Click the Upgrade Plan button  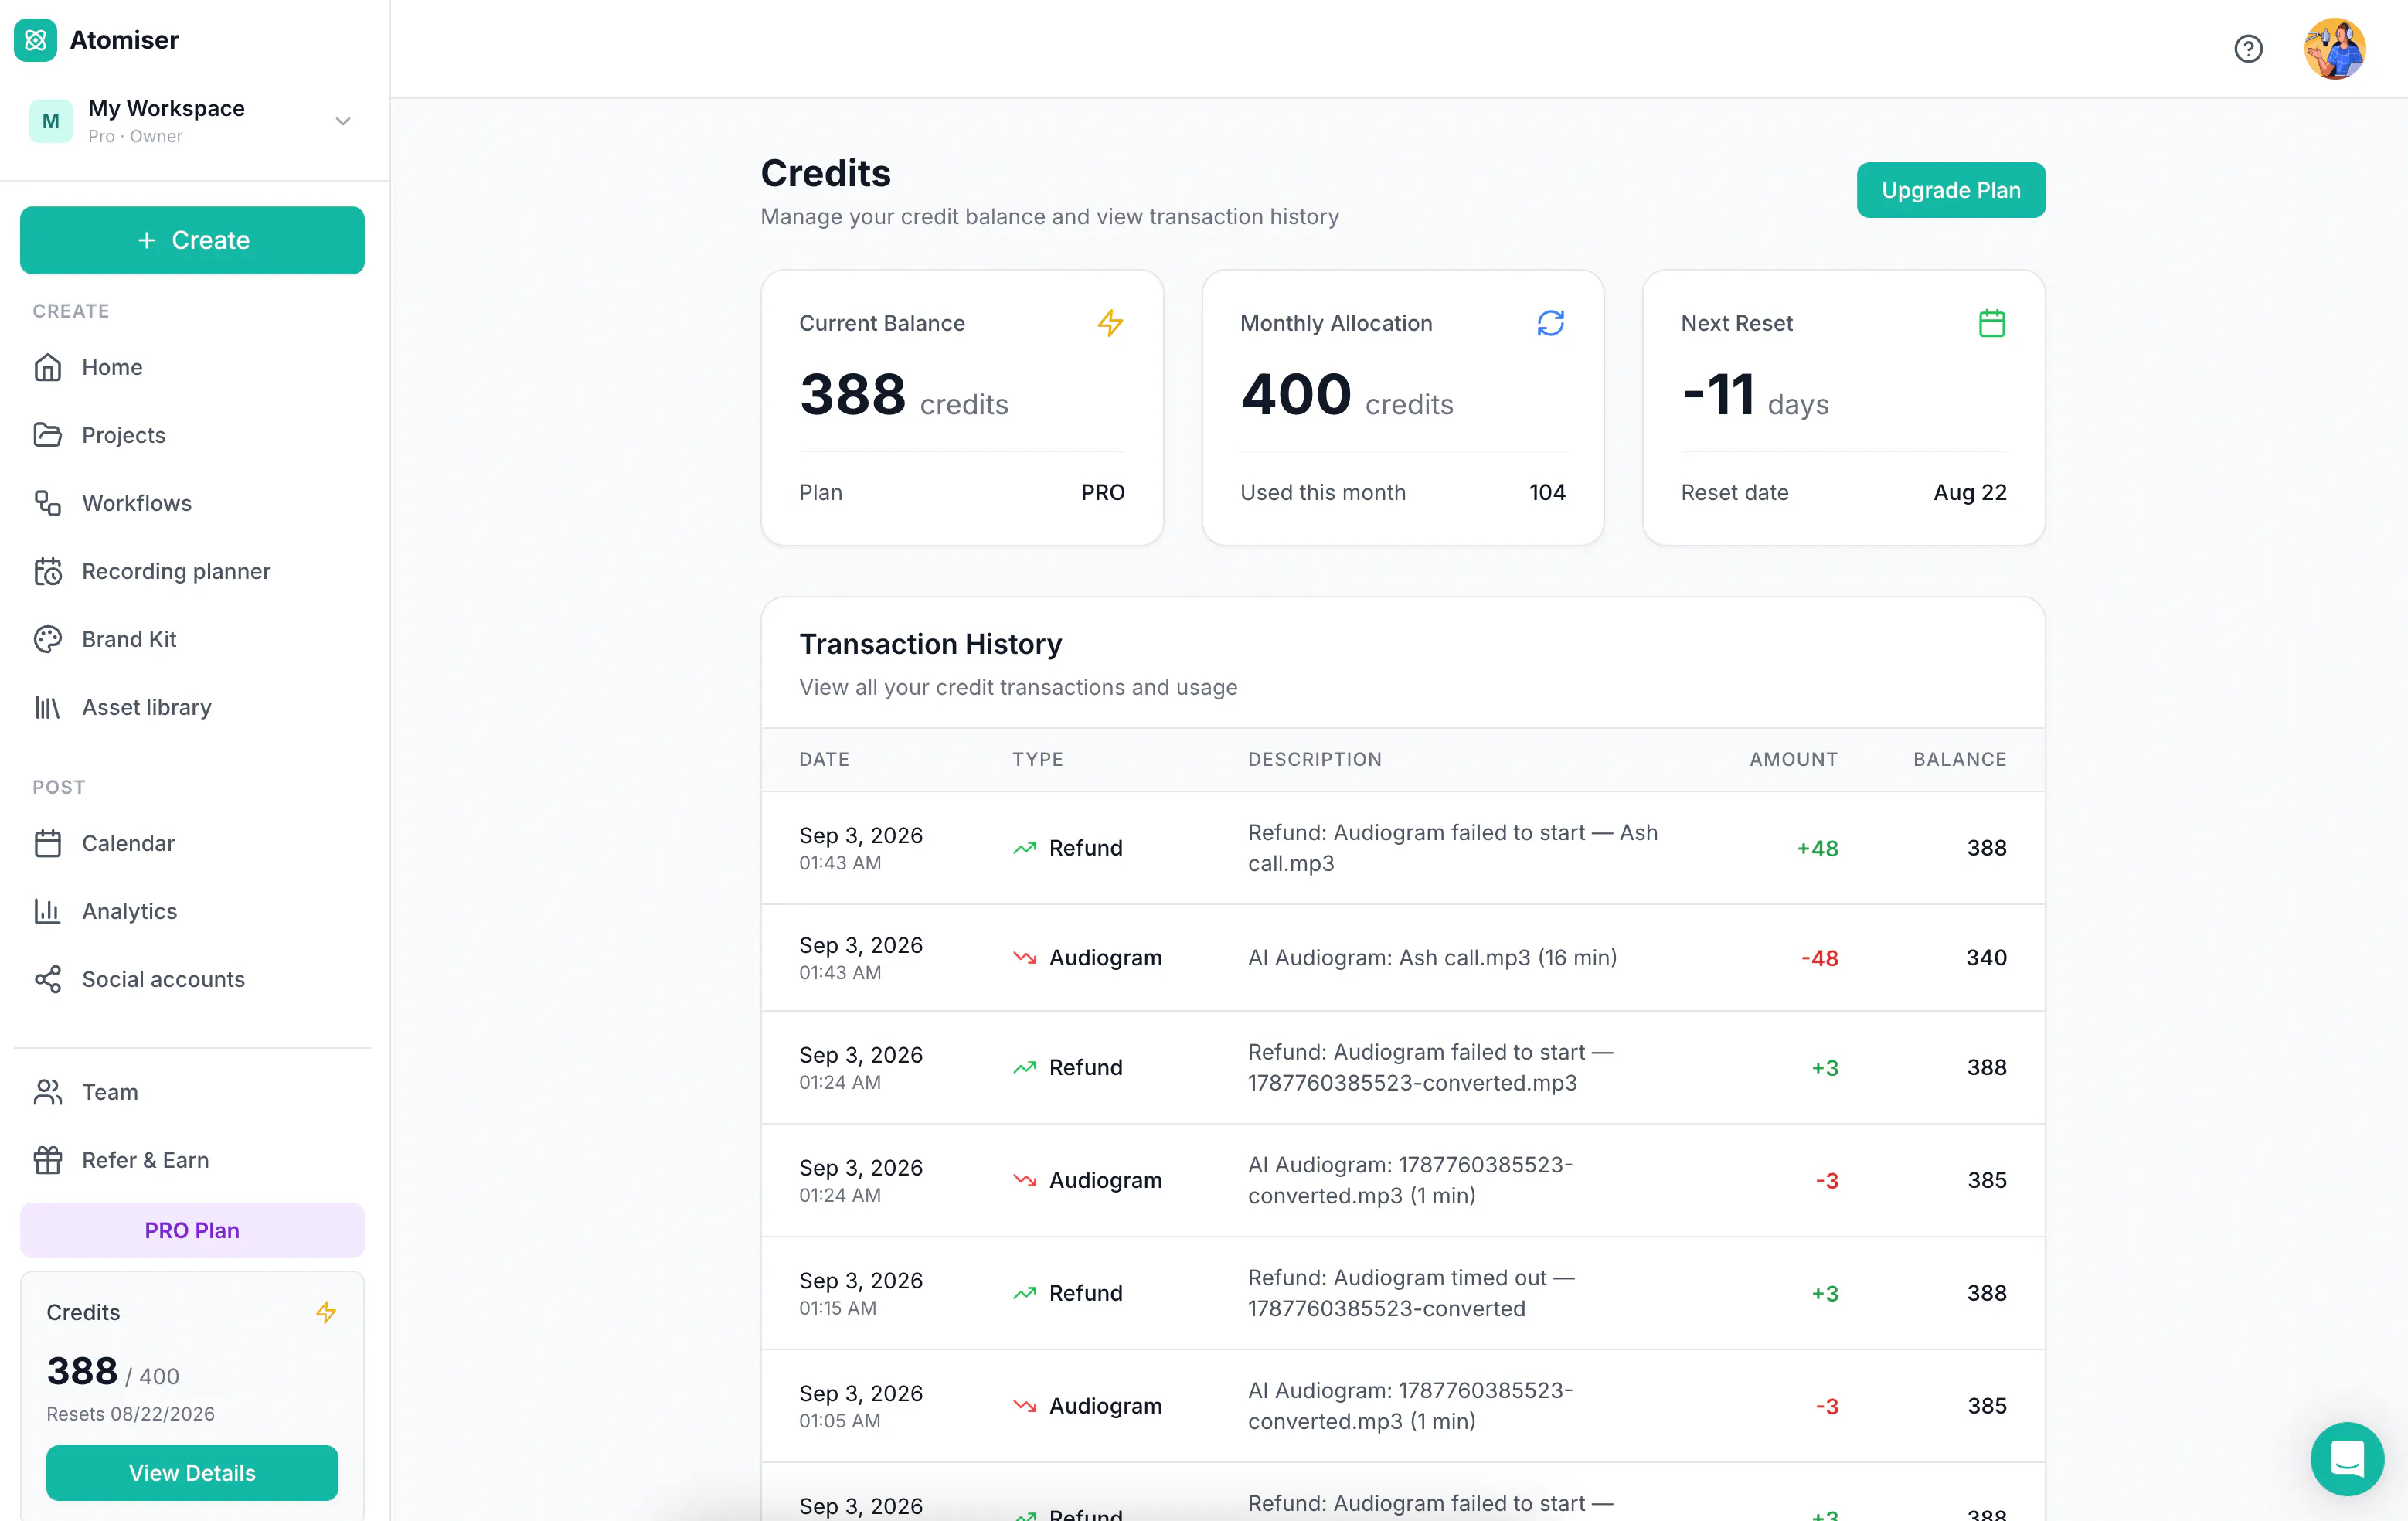click(1951, 190)
